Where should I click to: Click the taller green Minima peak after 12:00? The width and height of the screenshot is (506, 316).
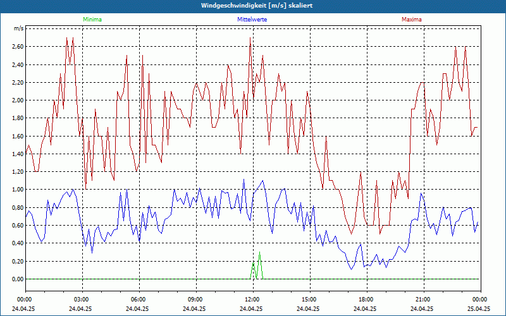[x=259, y=265]
